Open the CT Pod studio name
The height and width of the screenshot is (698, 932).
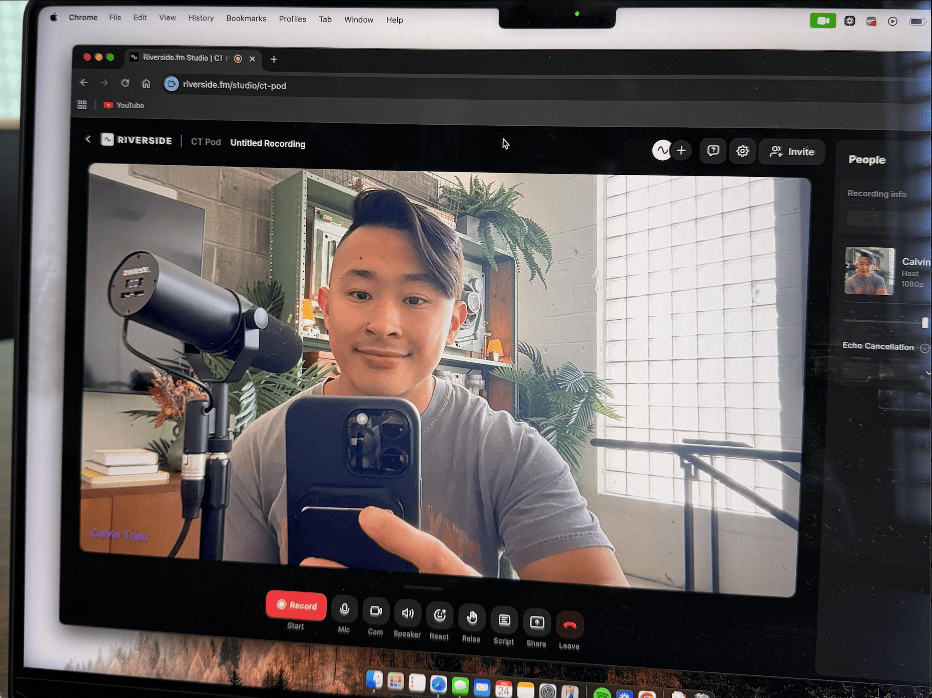click(205, 142)
